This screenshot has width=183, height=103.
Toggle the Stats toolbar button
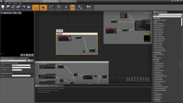pos(72,8)
